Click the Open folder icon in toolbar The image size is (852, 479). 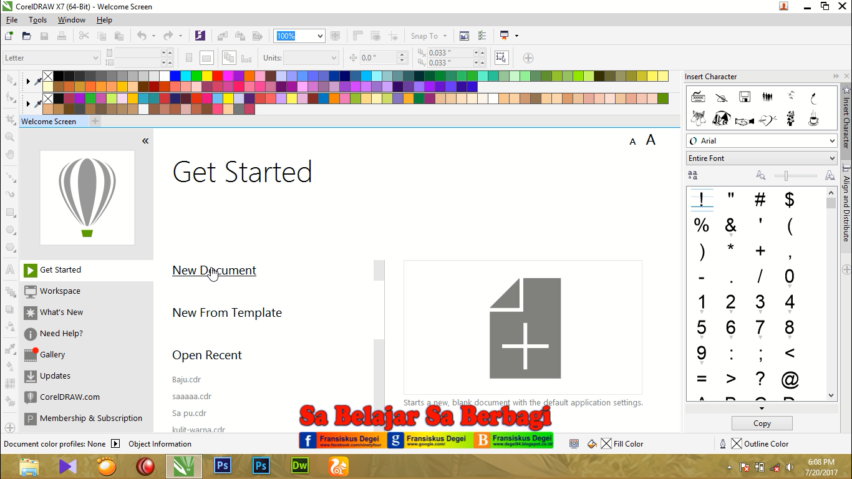[26, 36]
